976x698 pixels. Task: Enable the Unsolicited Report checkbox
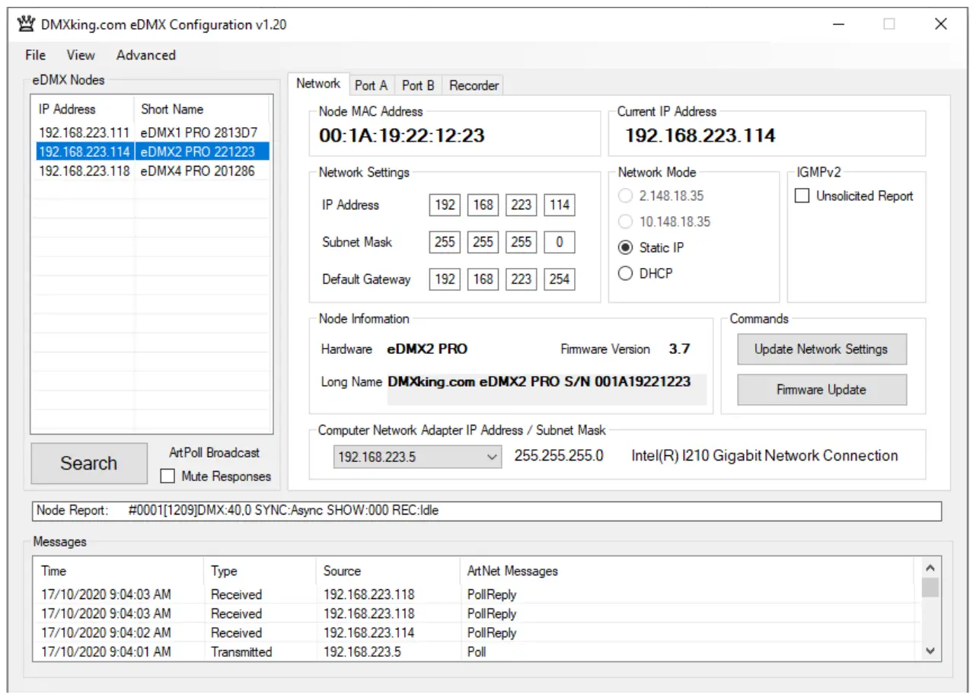pyautogui.click(x=802, y=196)
